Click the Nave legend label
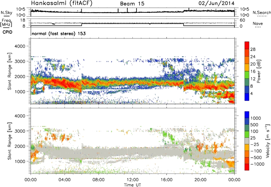This screenshot has width=271, height=187. click(258, 23)
